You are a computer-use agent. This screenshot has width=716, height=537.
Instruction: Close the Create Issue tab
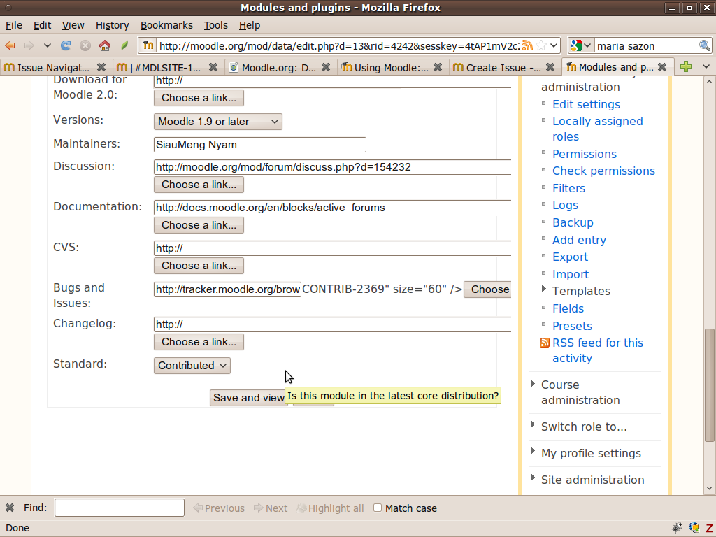550,68
